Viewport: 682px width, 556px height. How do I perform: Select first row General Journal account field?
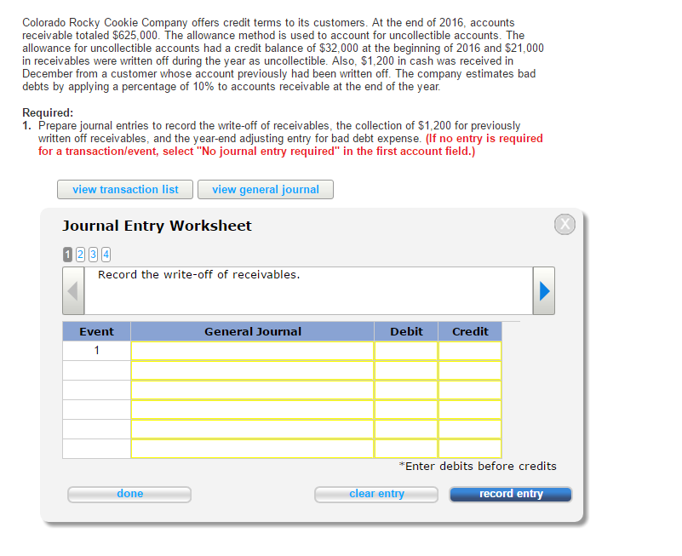pyautogui.click(x=252, y=351)
